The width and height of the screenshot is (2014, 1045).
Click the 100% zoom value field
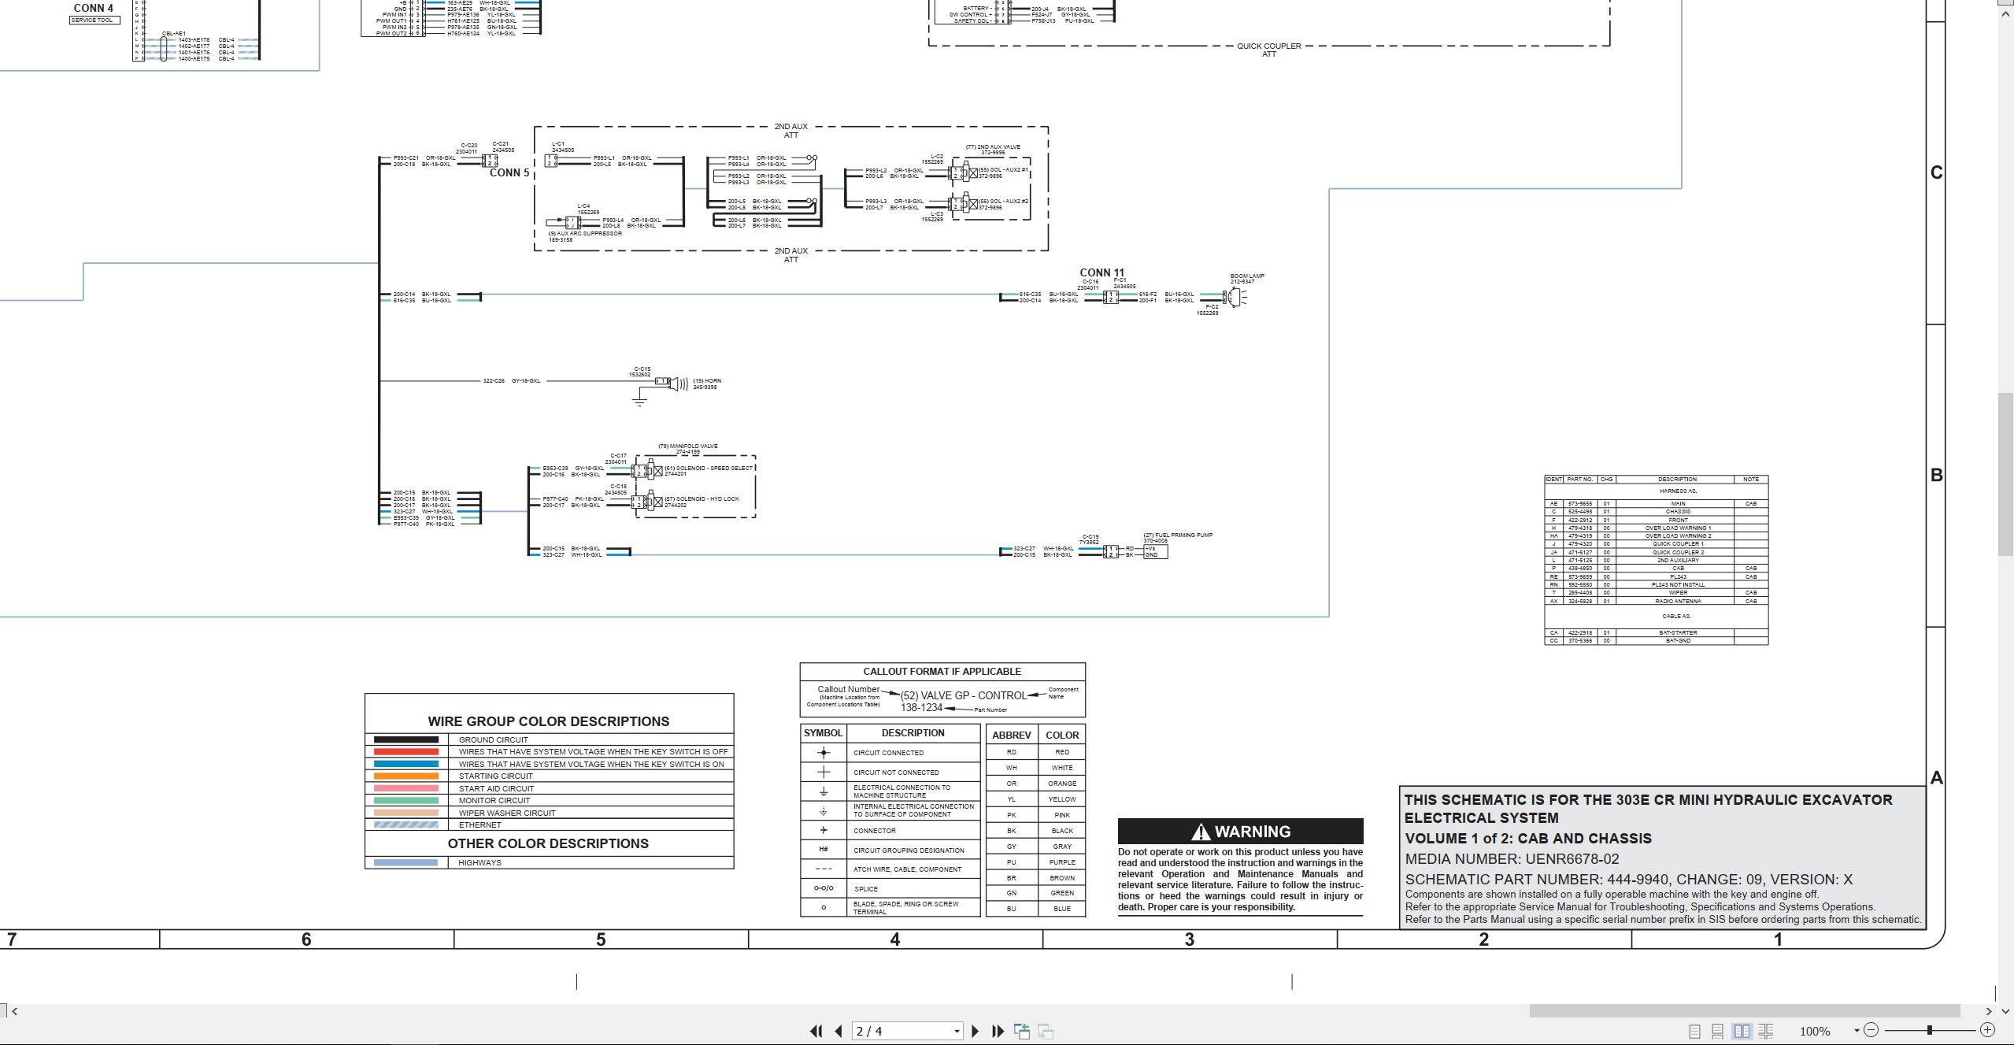(1815, 1031)
